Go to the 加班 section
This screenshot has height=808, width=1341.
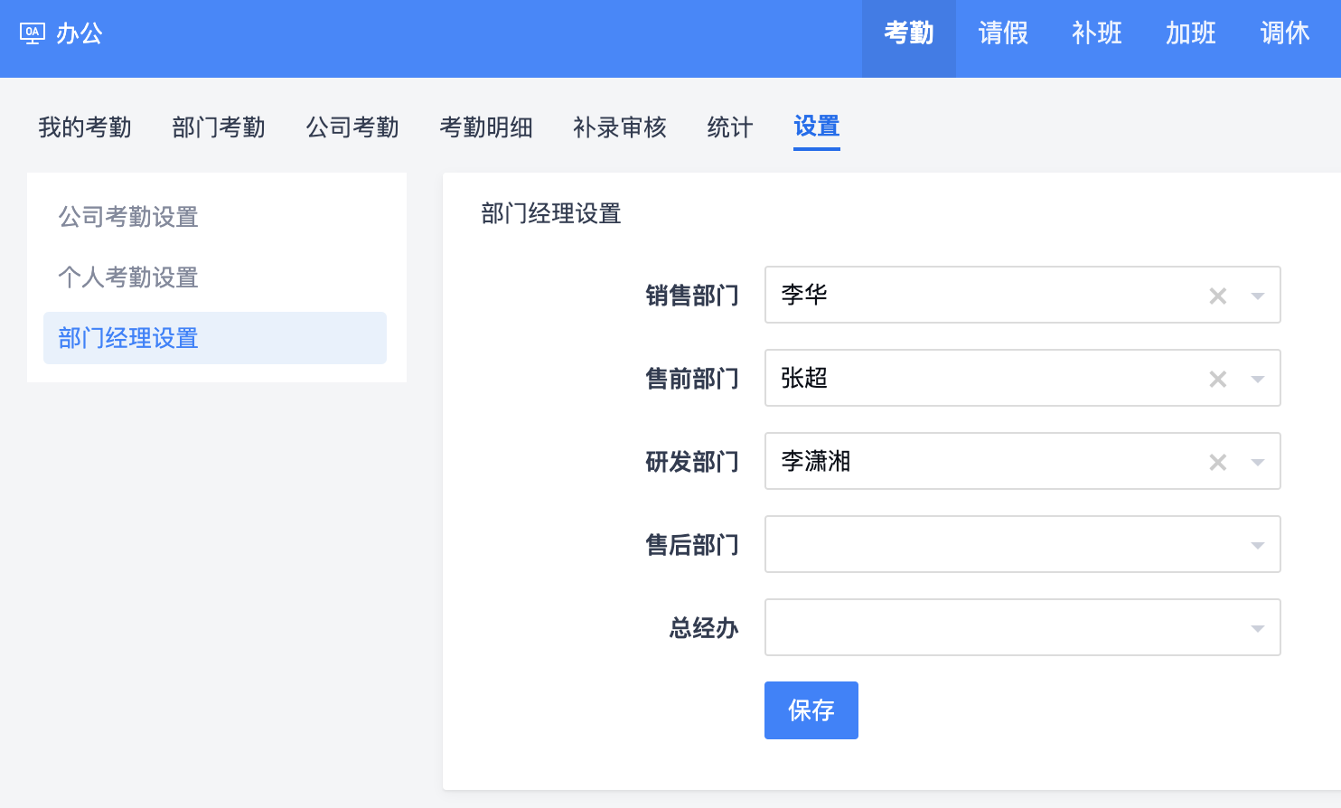[1191, 34]
